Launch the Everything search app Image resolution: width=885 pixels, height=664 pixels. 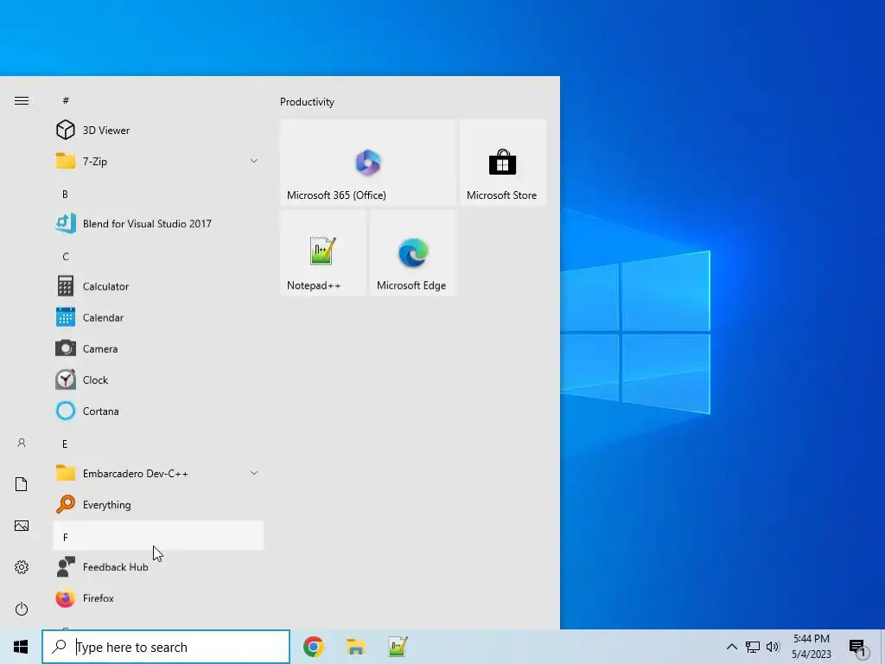pyautogui.click(x=158, y=505)
